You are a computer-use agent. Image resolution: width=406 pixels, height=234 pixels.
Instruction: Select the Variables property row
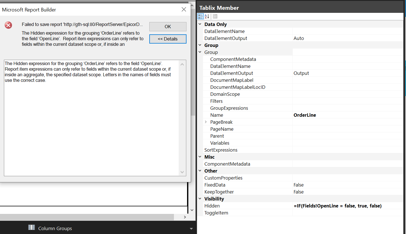[303, 143]
